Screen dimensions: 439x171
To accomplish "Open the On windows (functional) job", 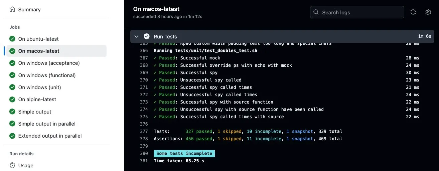I will [56, 75].
